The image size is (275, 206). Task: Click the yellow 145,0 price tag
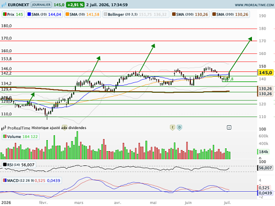coord(266,73)
